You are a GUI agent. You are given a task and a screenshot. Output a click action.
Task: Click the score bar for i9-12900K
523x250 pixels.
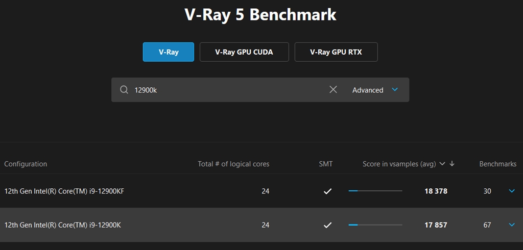[375, 225]
